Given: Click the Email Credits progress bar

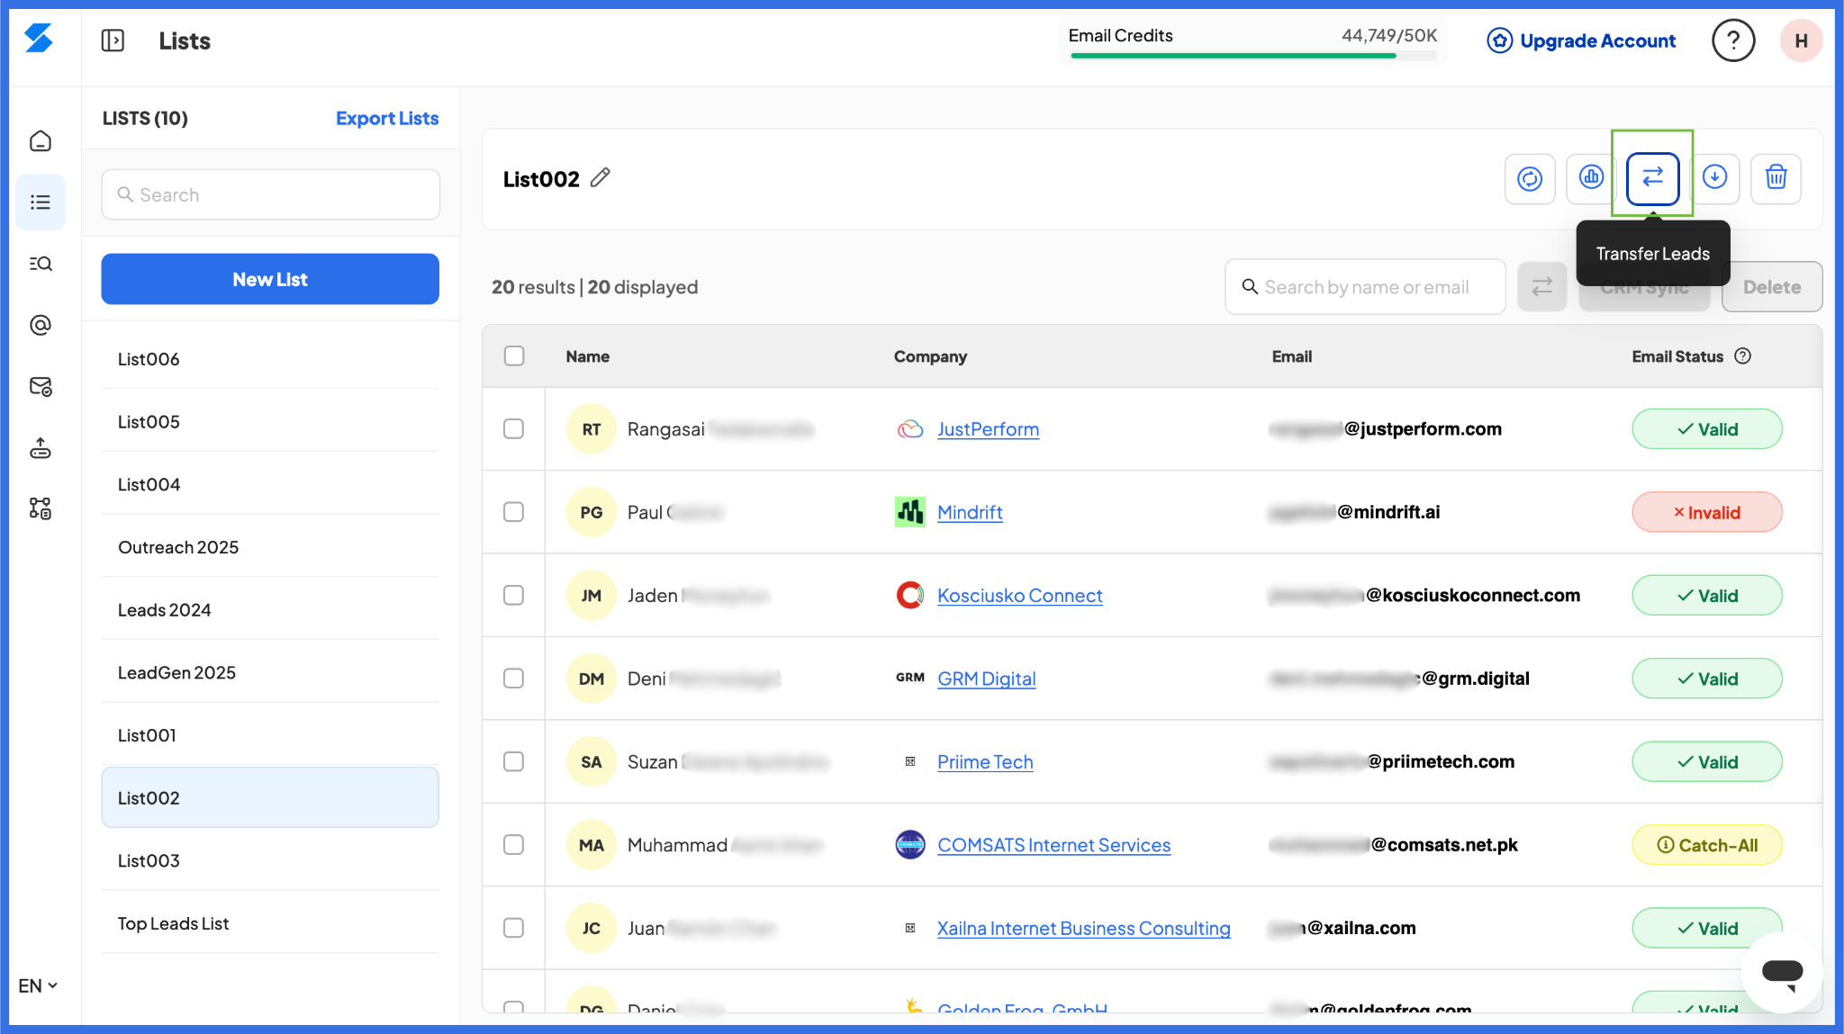Looking at the screenshot, I should (1252, 56).
